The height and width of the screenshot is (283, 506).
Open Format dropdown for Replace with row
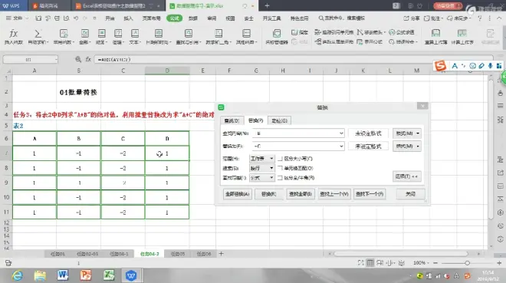coord(407,146)
